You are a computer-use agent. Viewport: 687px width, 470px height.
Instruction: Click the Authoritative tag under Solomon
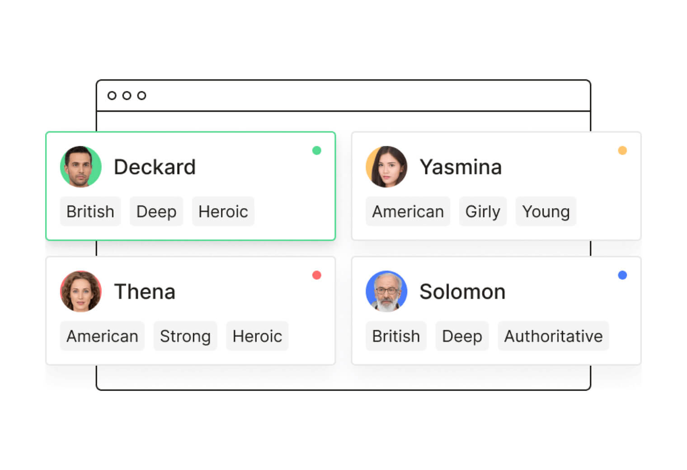(553, 336)
